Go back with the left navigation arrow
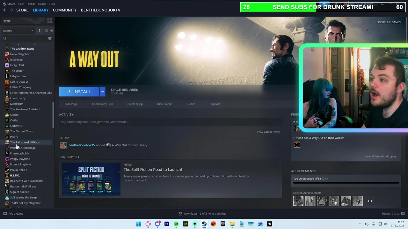Viewport: 408px width, 229px height. (5, 10)
